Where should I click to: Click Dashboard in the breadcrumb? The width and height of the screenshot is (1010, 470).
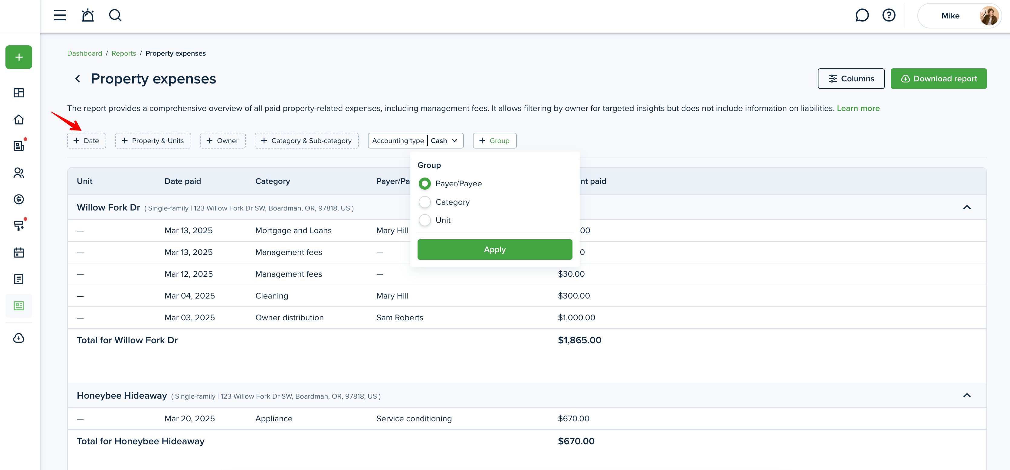coord(84,53)
